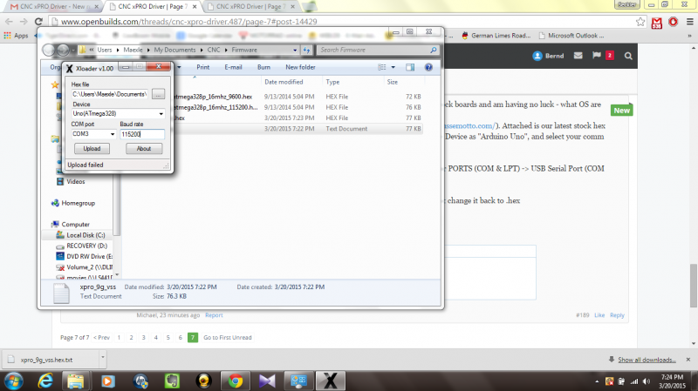Click the Explorer help question mark icon
This screenshot has height=391, width=698.
(x=428, y=67)
